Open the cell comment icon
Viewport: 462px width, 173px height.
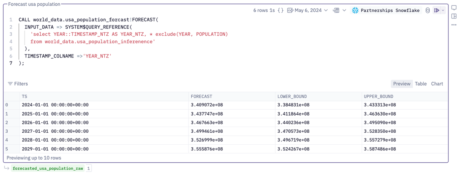(x=454, y=8)
